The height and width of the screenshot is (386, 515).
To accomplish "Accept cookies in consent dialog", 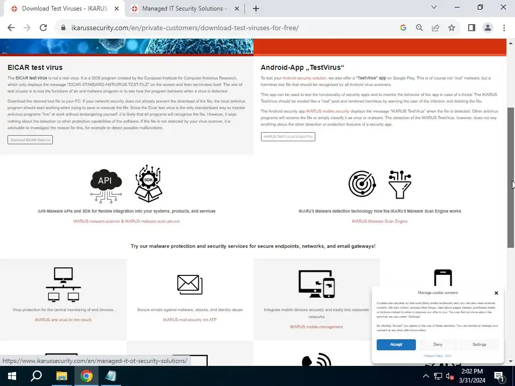I will [396, 345].
